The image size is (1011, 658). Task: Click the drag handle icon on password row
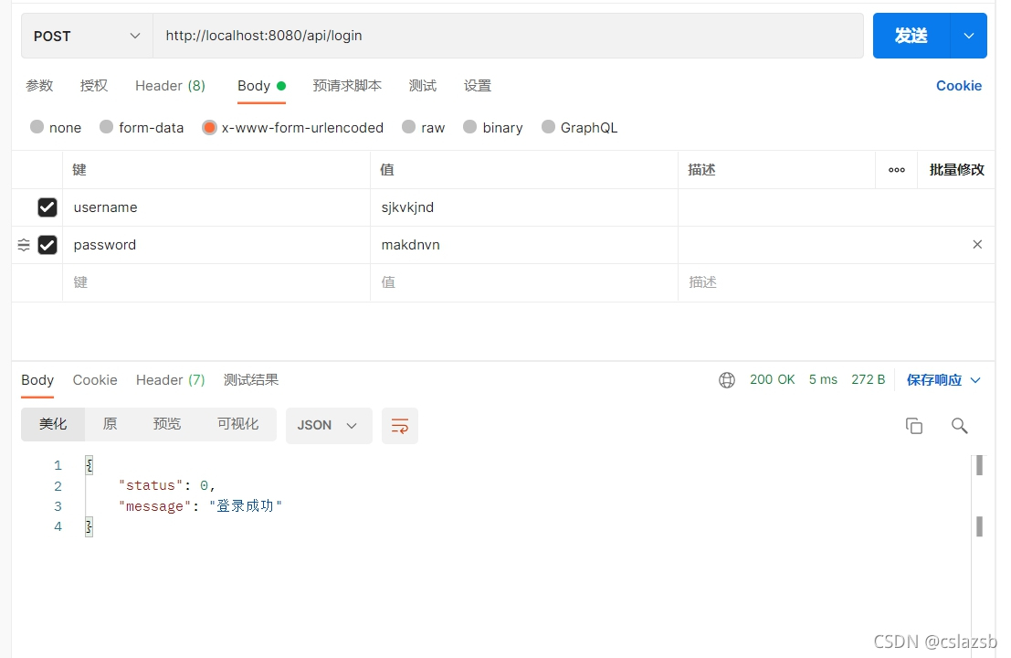24,245
